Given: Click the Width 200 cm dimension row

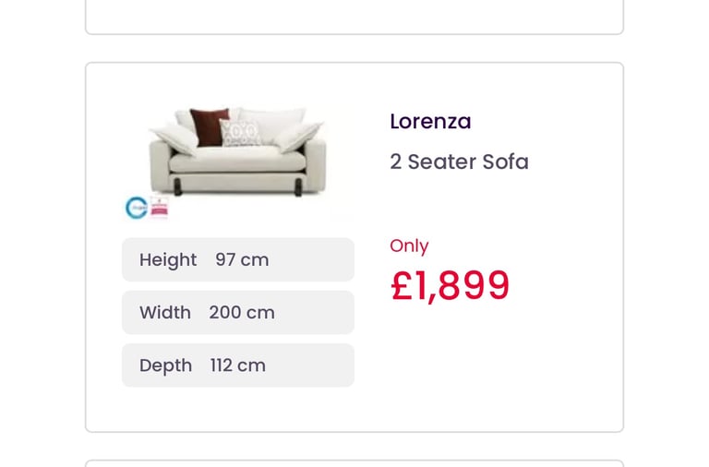Looking at the screenshot, I should point(238,312).
